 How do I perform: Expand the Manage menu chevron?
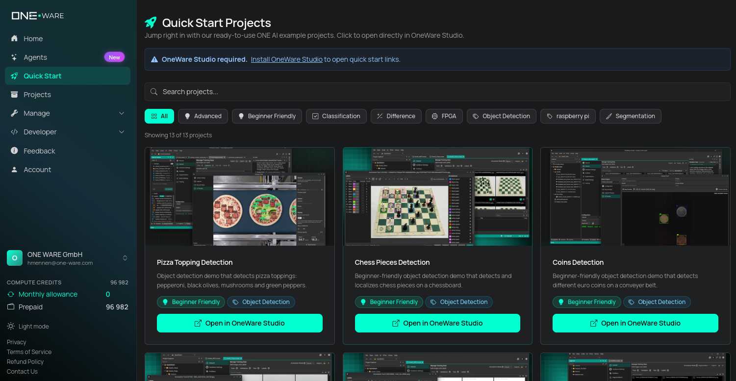coord(122,113)
